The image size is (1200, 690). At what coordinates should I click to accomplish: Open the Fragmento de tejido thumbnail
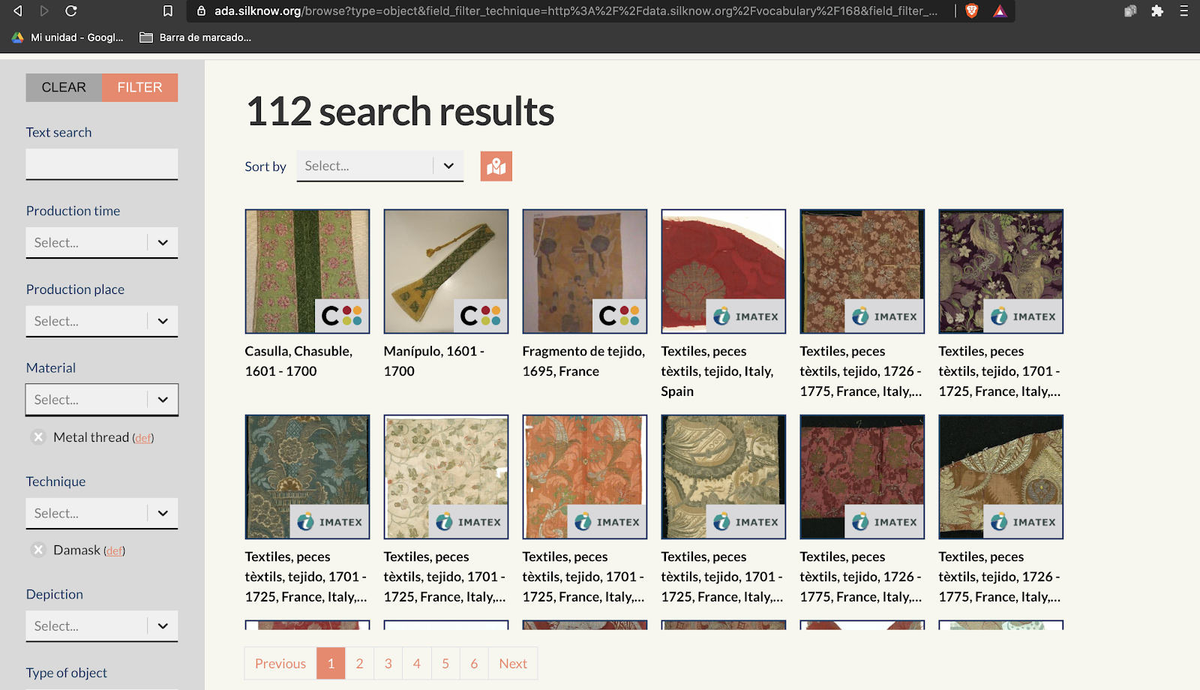(585, 271)
